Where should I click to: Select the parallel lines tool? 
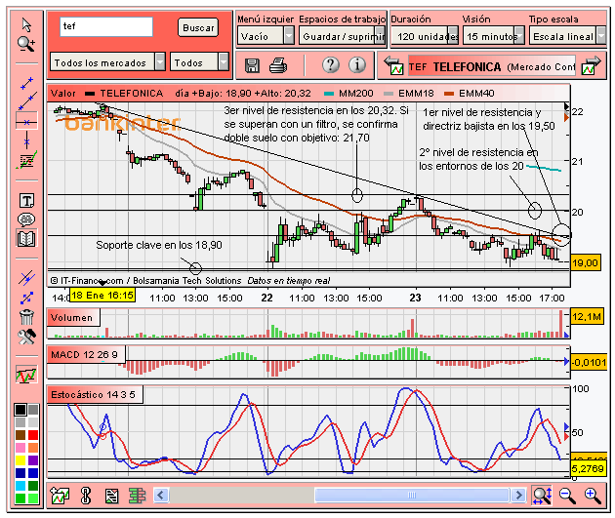coord(26,278)
